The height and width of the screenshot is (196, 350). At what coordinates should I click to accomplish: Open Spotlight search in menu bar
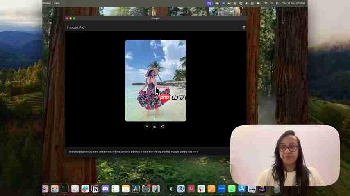tap(272, 3)
